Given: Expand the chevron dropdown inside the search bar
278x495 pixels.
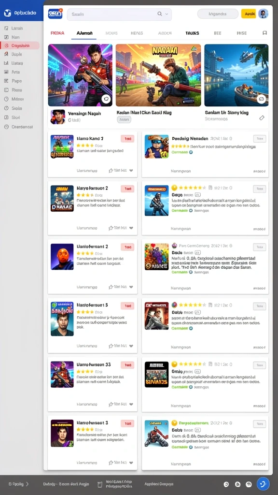Looking at the screenshot, I should coord(167,14).
